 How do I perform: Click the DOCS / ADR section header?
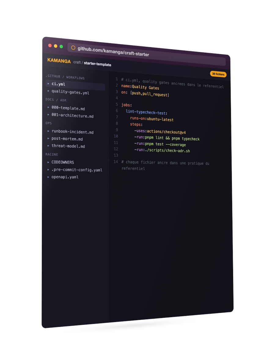[56, 100]
